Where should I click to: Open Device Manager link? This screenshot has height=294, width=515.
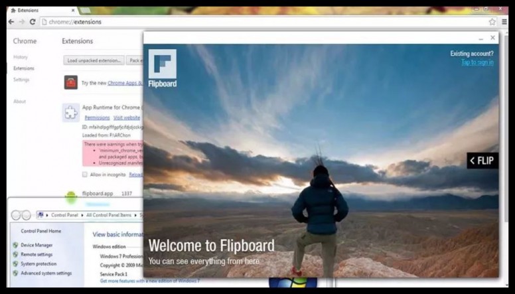(37, 245)
